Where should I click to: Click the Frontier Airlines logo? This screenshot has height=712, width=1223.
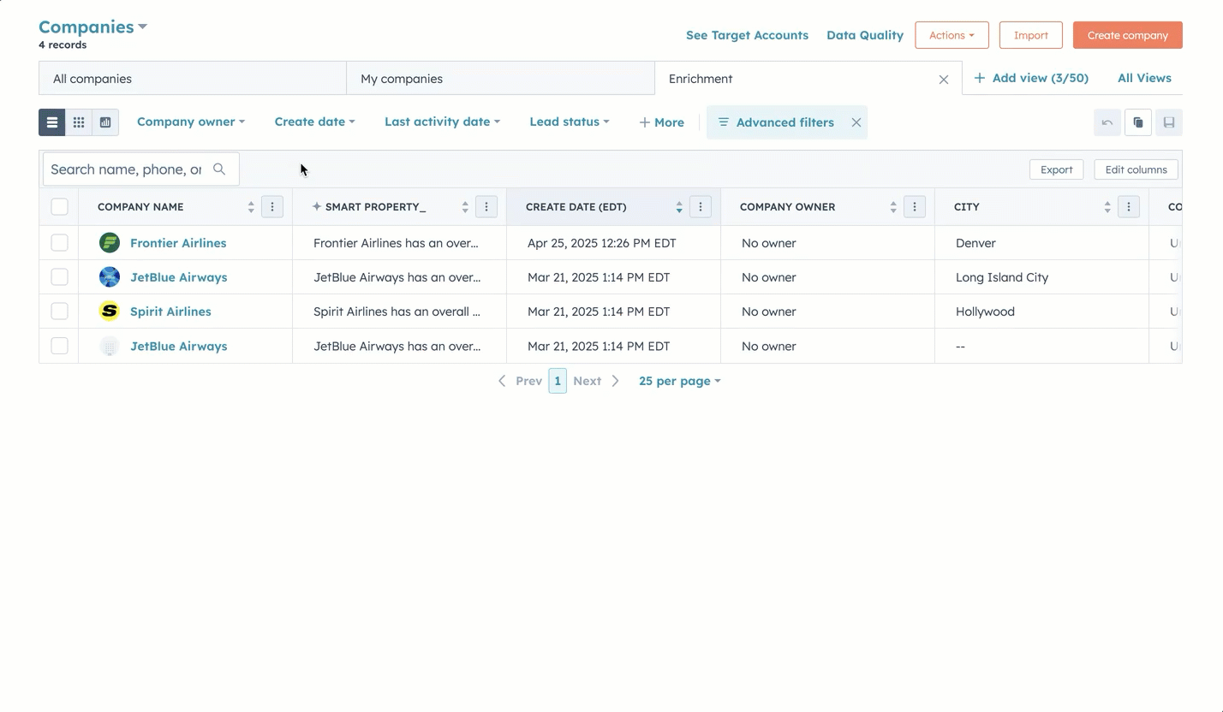110,243
